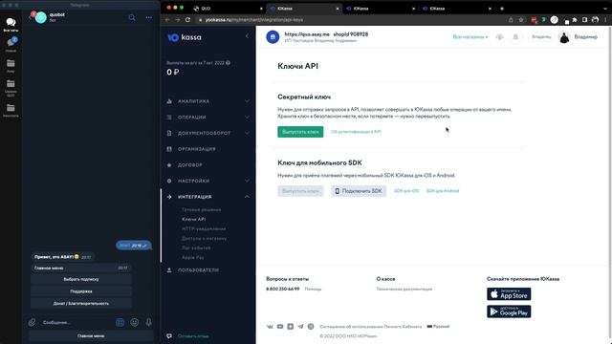This screenshot has height=344, width=612.
Task: Switch to the QUO browser tab
Action: [229, 9]
